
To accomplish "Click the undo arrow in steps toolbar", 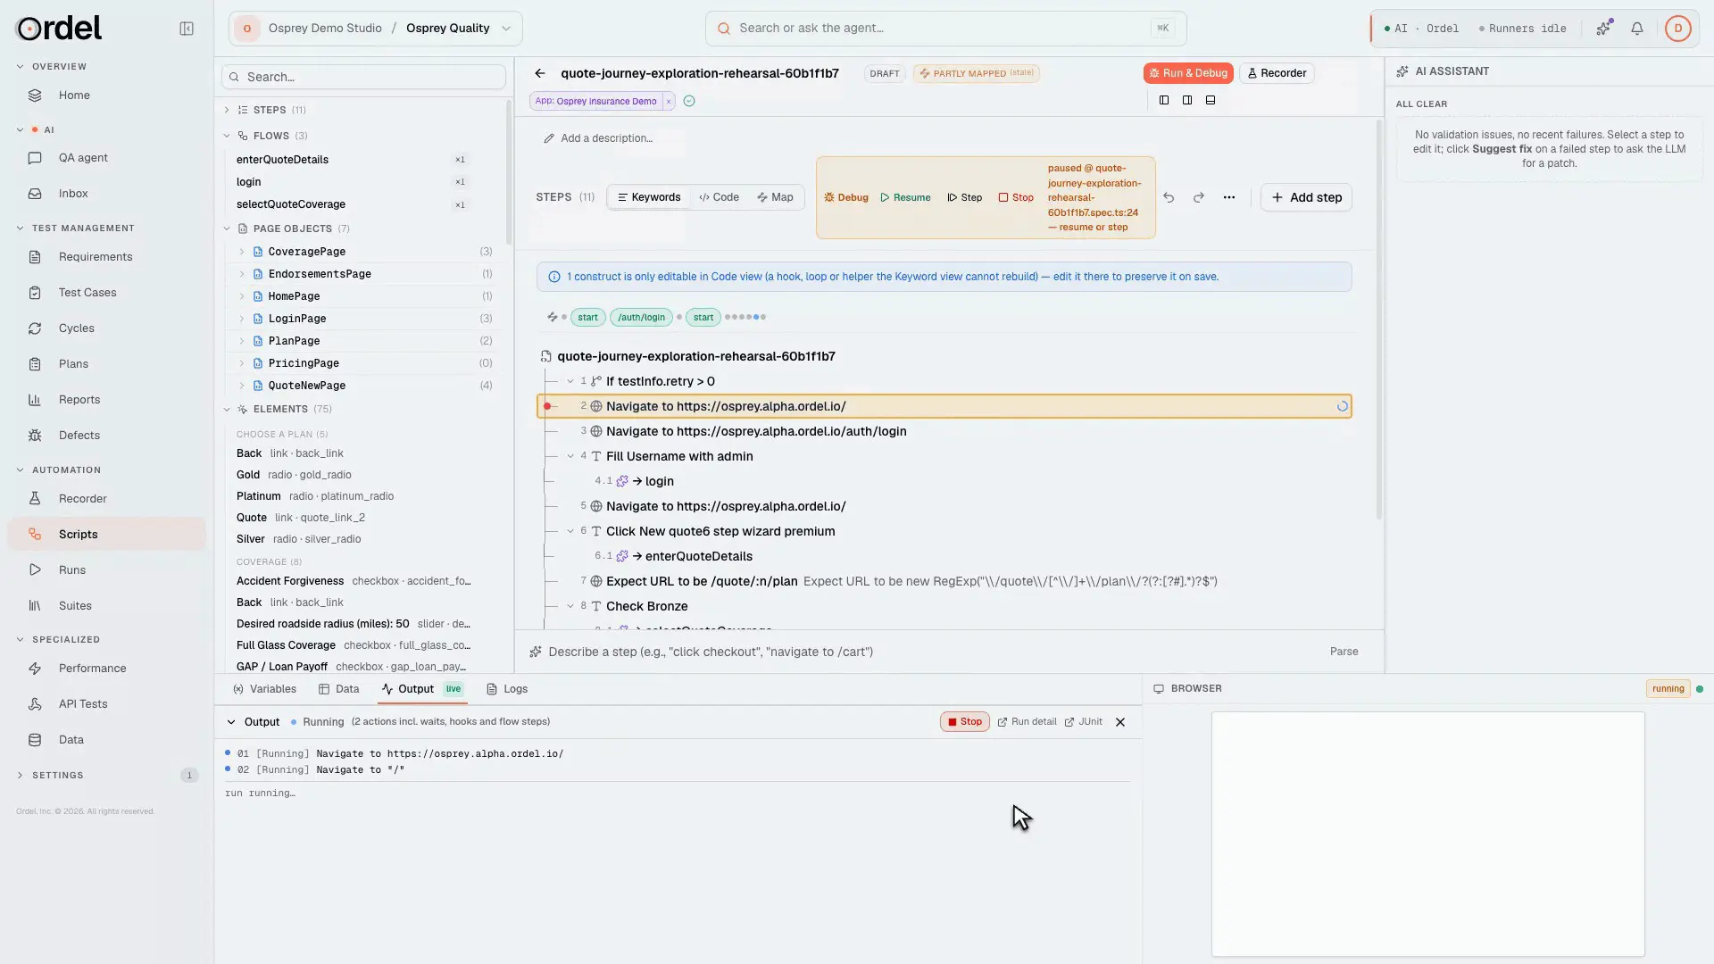I will pos(1169,197).
